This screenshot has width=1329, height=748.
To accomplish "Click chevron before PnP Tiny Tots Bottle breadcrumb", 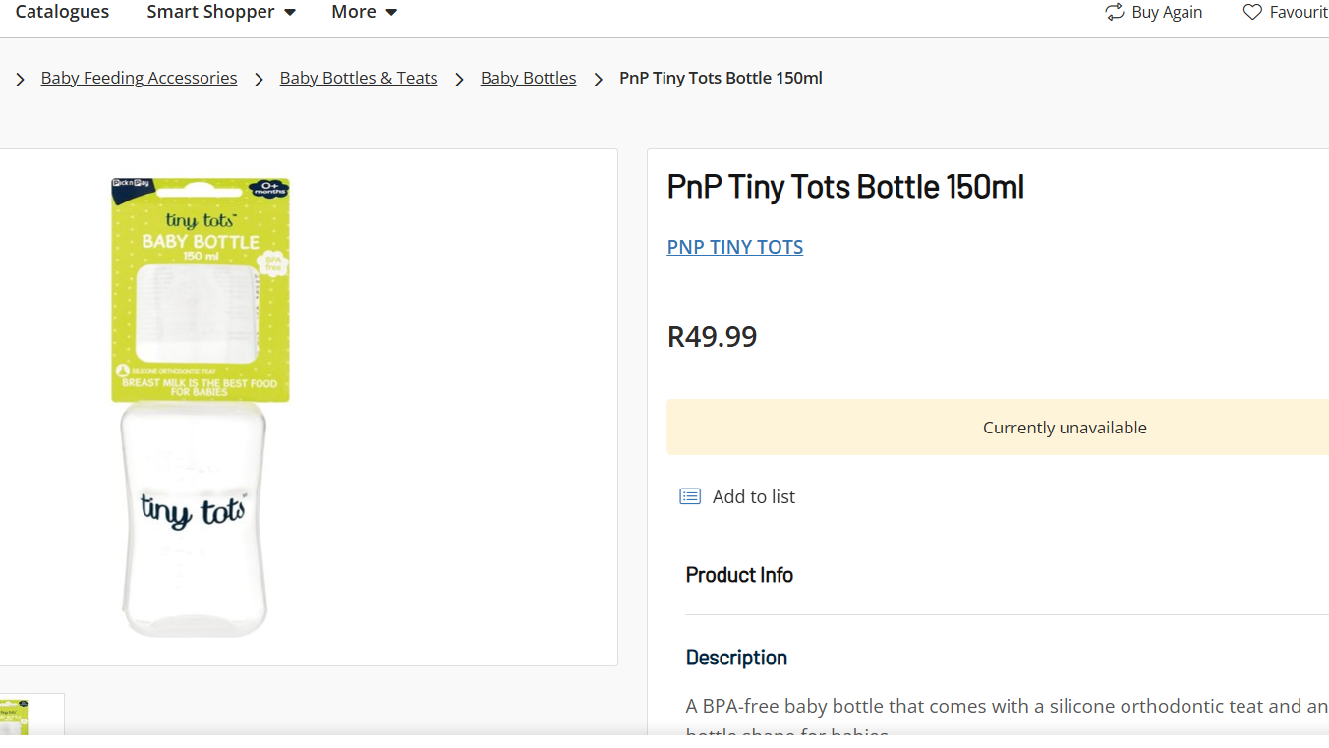I will pyautogui.click(x=598, y=79).
